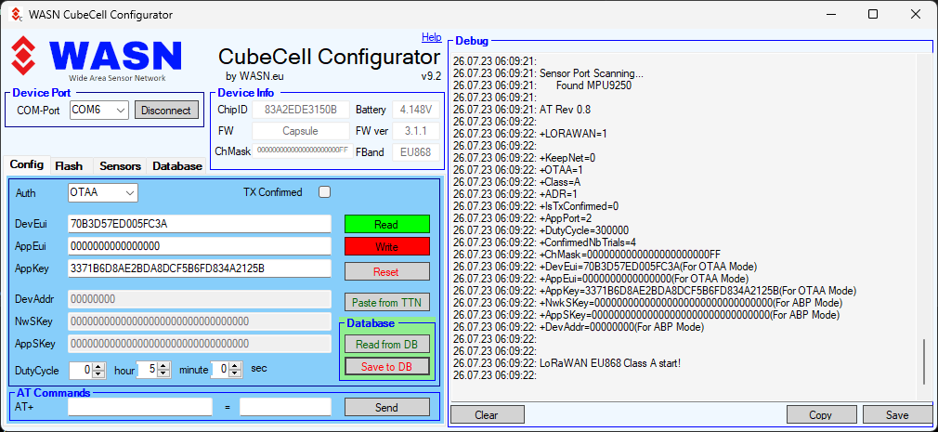Click the DevAddr field
Viewport: 938px width, 432px height.
click(199, 299)
